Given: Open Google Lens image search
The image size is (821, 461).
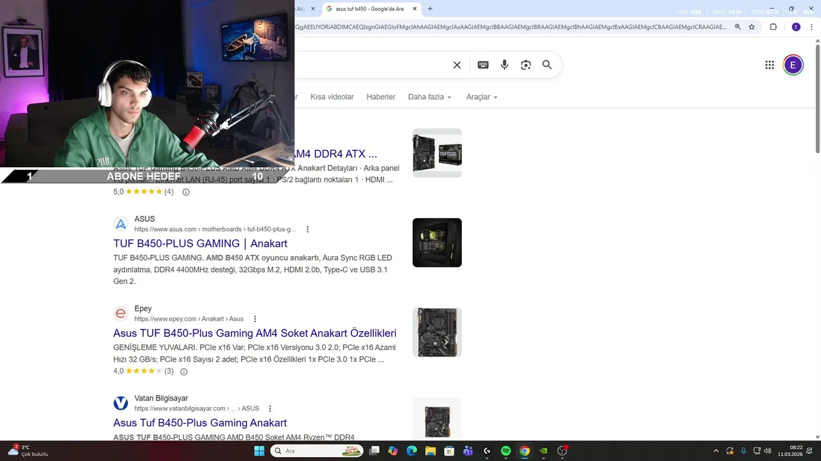Looking at the screenshot, I should 526,65.
